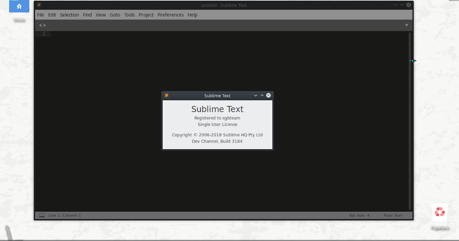Go to previous tab with left arrow
459x241 pixels.
40,25
